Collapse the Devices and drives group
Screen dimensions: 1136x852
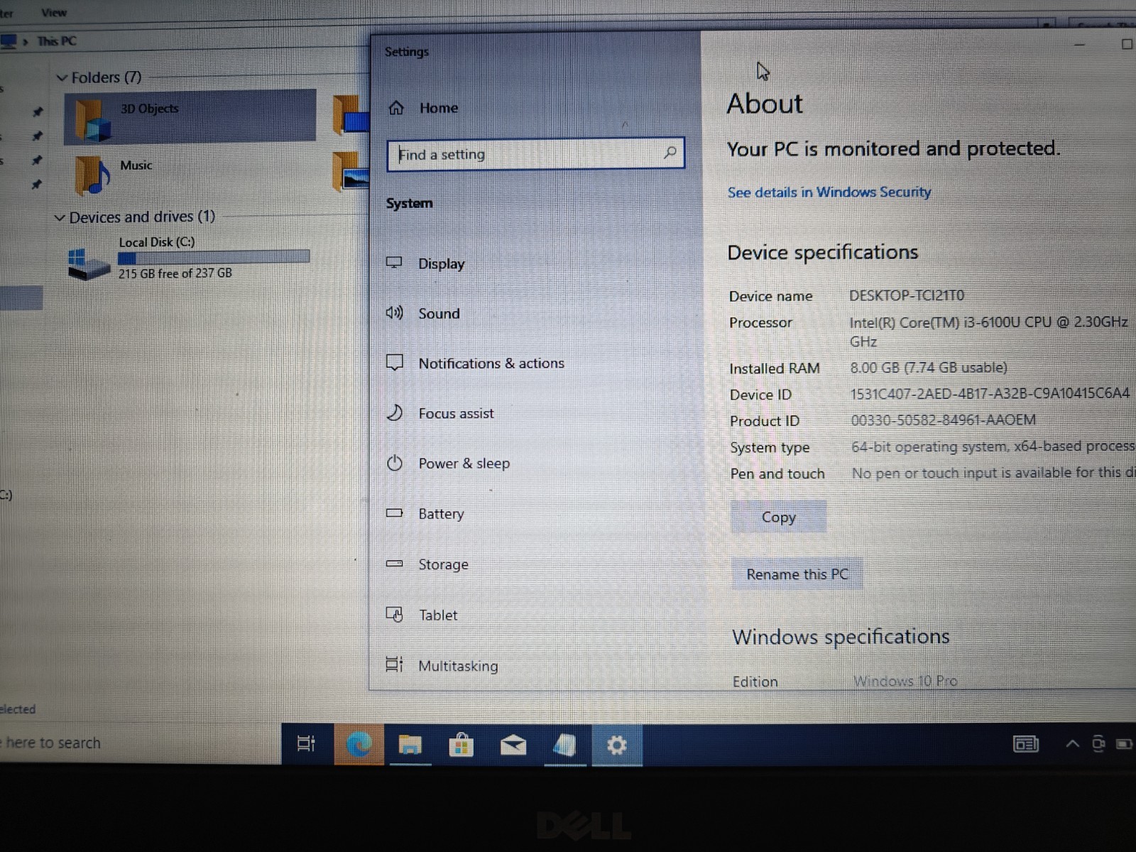(60, 217)
